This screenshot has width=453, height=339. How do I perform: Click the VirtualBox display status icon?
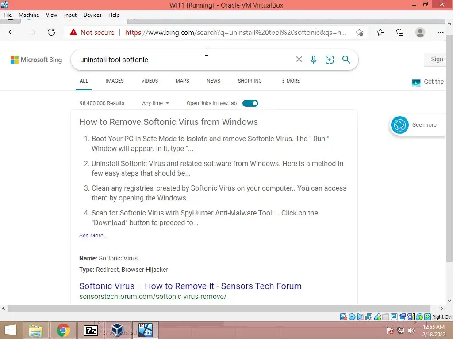tap(394, 317)
